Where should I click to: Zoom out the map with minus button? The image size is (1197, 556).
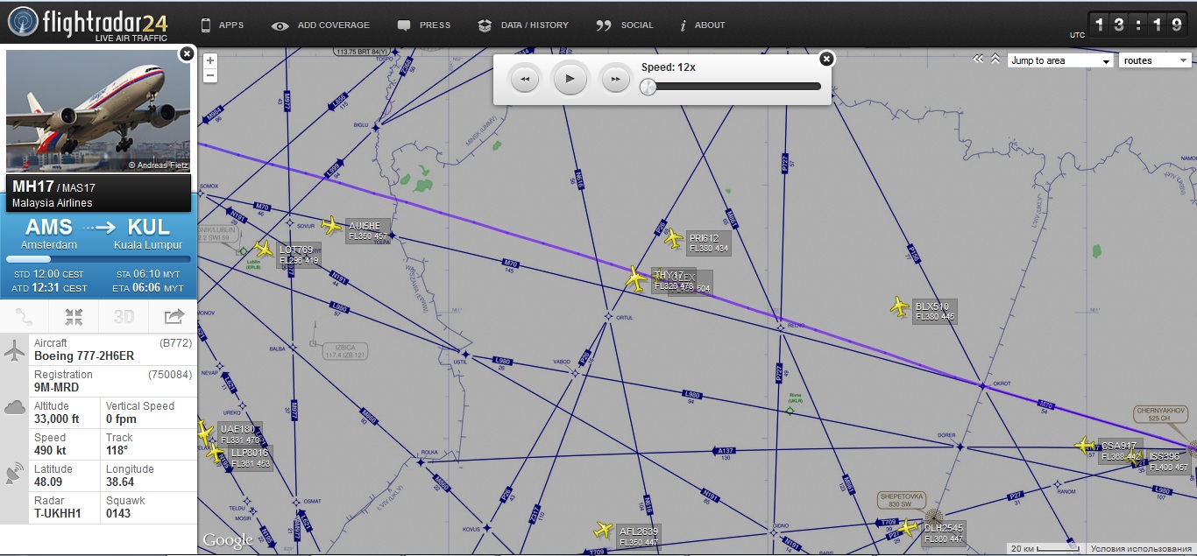pos(210,75)
